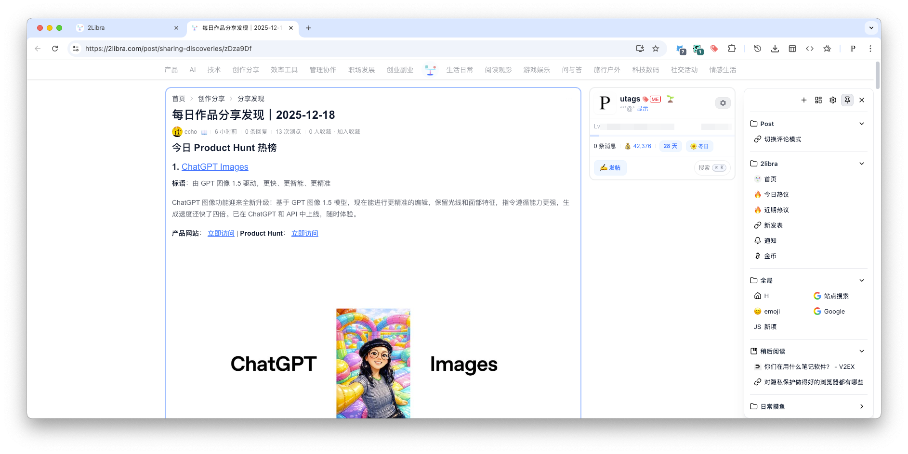The width and height of the screenshot is (908, 454).
Task: Collapse the Post section chevron
Action: (862, 124)
